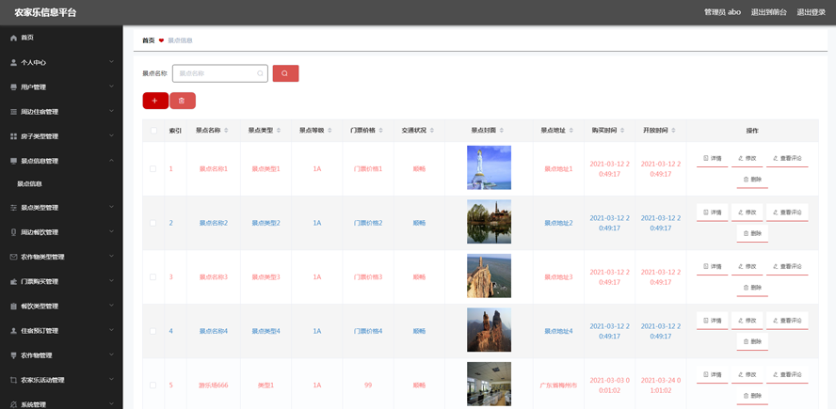Click the icon beside 农作物管理
The height and width of the screenshot is (409, 836).
click(14, 355)
